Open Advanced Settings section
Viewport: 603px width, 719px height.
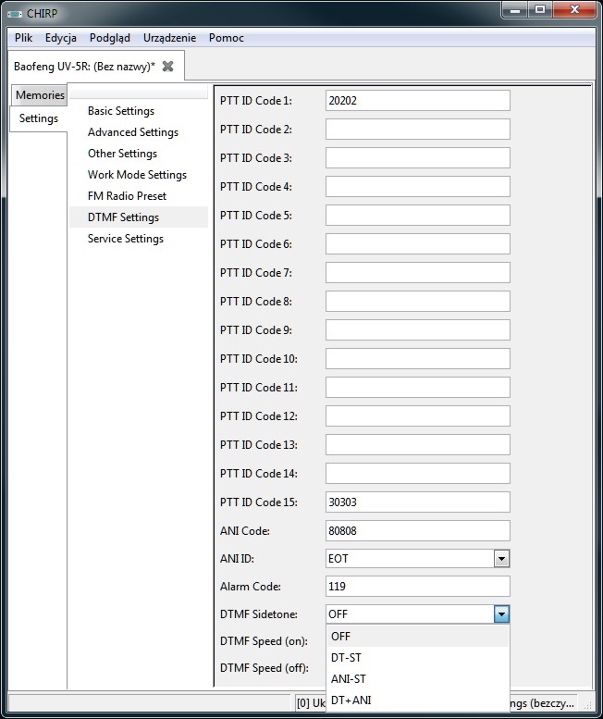click(133, 132)
